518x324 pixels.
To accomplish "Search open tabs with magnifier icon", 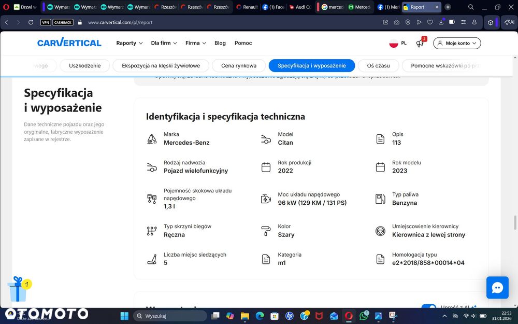I will tap(471, 7).
